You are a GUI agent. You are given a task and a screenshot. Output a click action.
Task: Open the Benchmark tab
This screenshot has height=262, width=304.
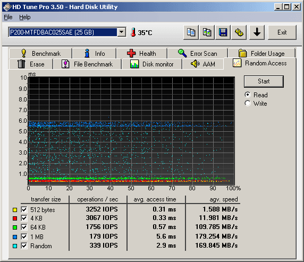pos(40,53)
